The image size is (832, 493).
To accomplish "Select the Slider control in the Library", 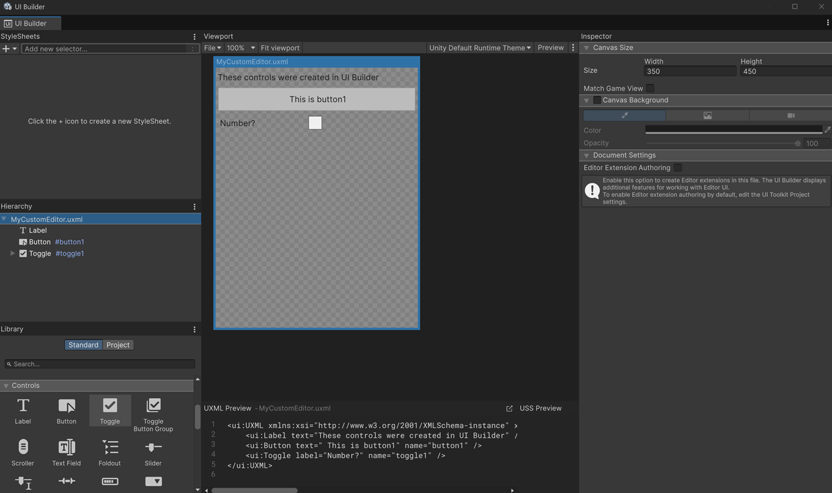I will point(153,453).
